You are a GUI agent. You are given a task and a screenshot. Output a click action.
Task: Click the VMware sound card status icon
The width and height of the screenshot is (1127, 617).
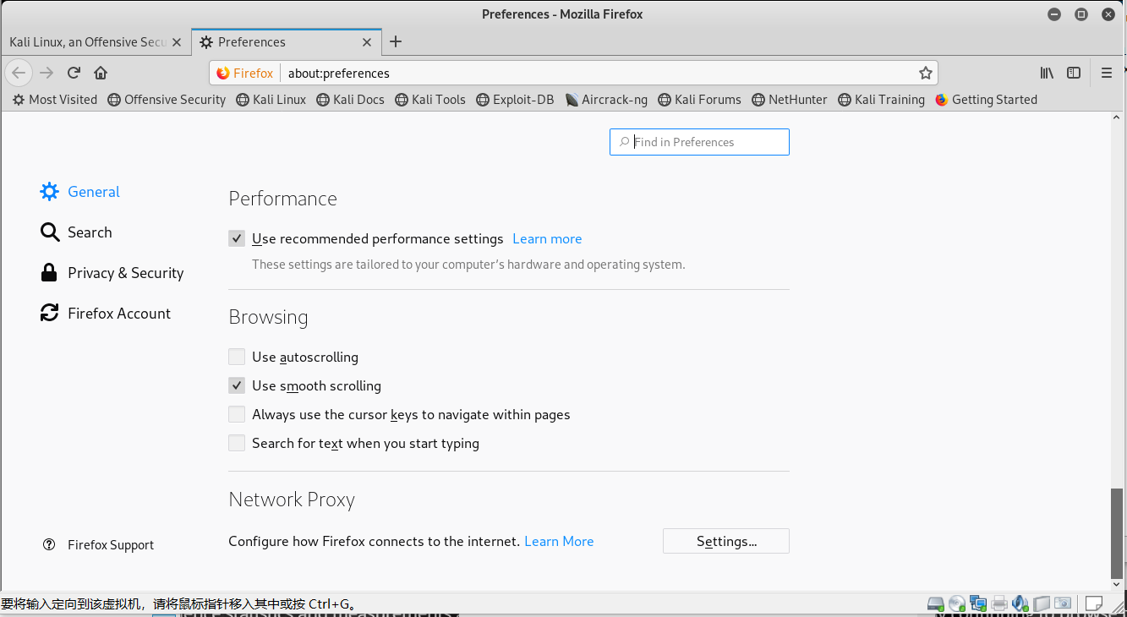[1020, 603]
